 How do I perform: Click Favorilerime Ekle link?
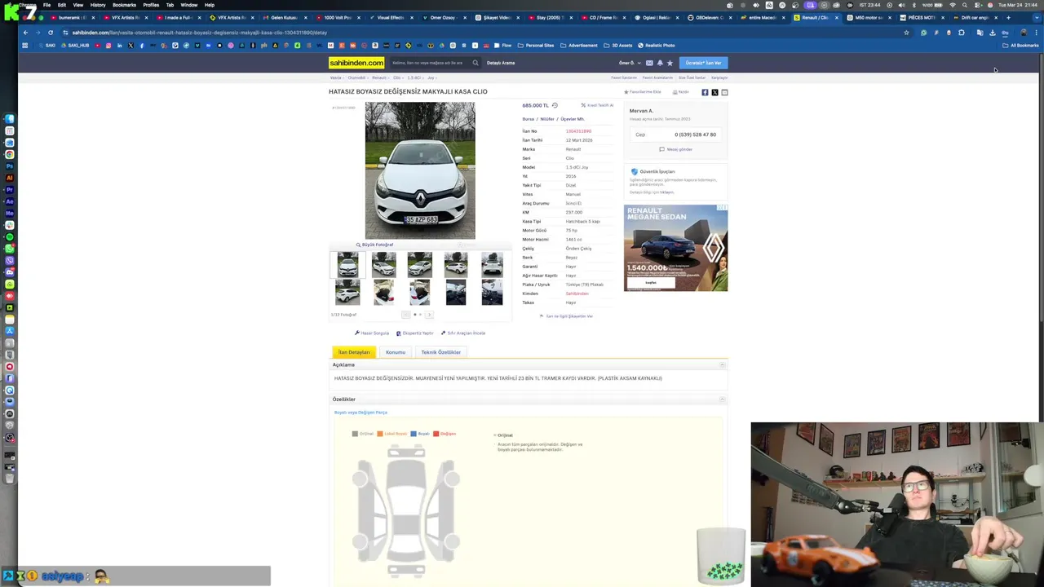pos(643,92)
